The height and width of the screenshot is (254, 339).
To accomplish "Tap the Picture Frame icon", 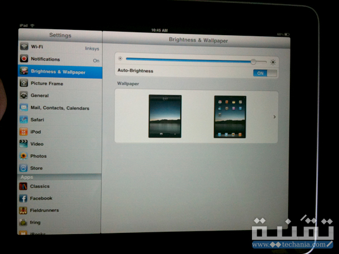I will pyautogui.click(x=24, y=83).
